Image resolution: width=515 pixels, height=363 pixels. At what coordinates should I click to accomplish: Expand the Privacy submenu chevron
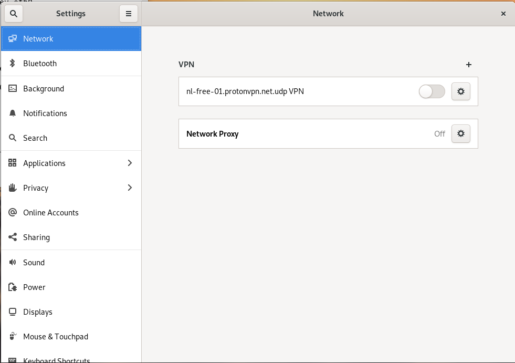[x=130, y=188]
